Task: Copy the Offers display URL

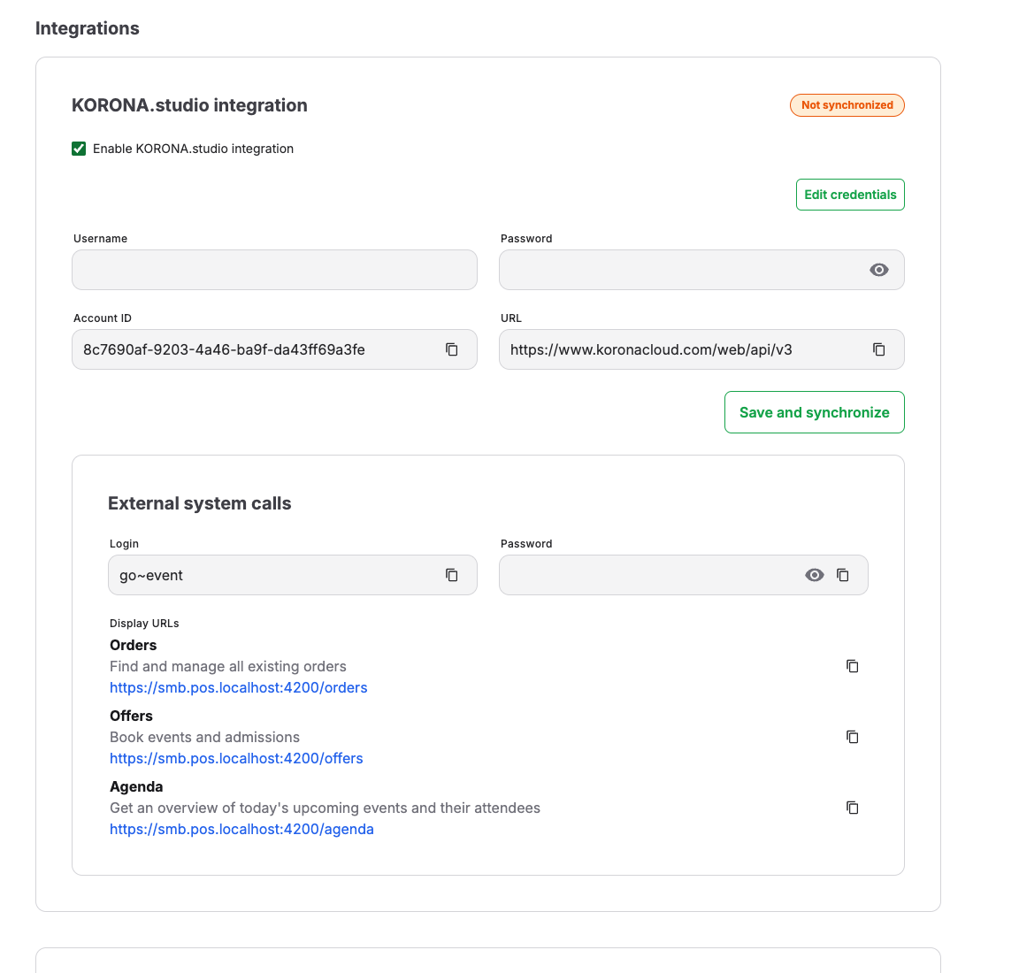Action: pos(852,737)
